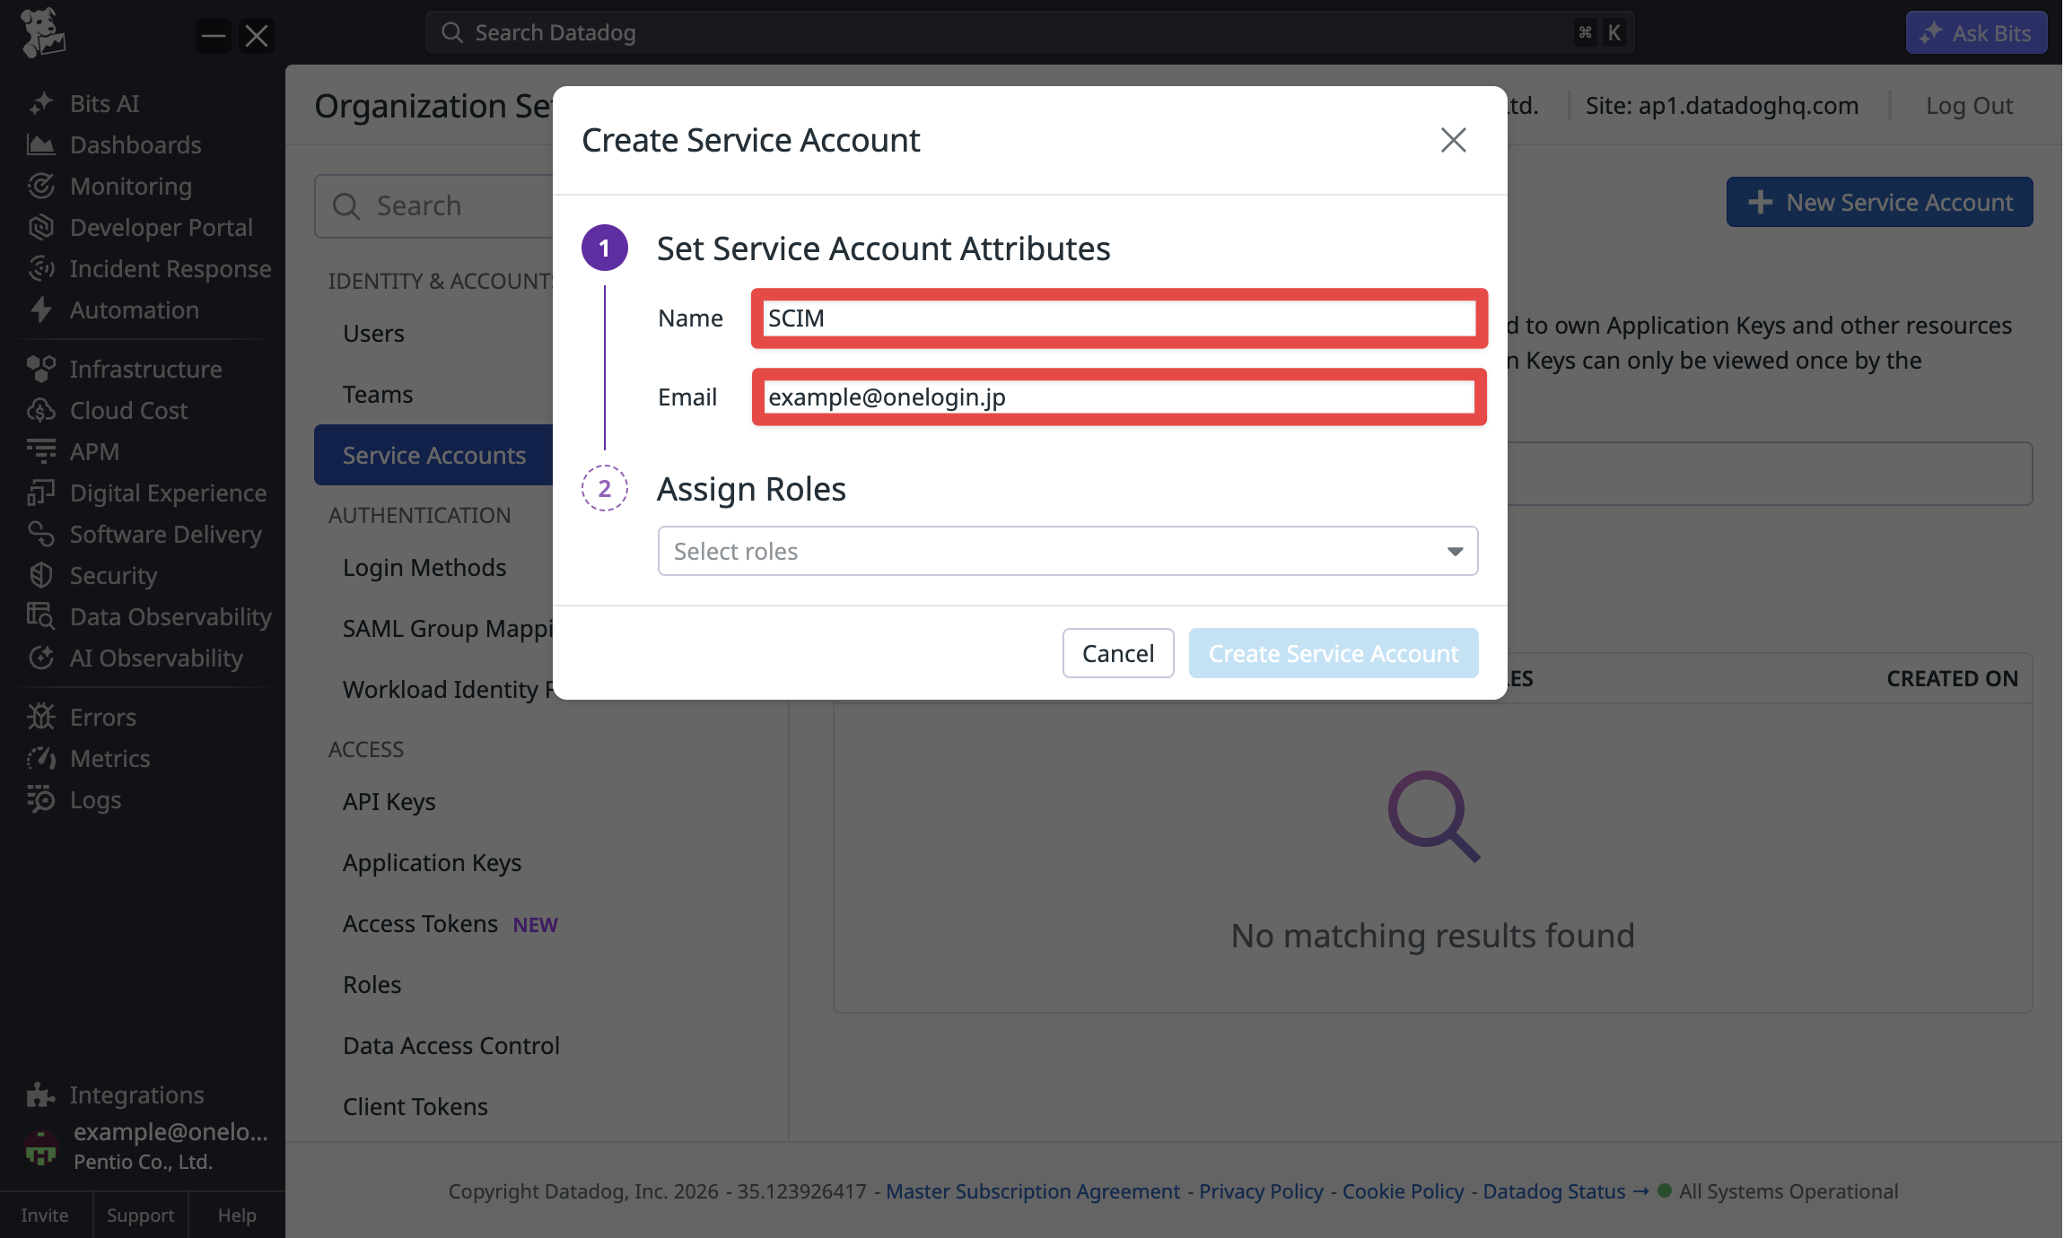Open the Application Keys page
Image resolution: width=2064 pixels, height=1238 pixels.
point(433,862)
